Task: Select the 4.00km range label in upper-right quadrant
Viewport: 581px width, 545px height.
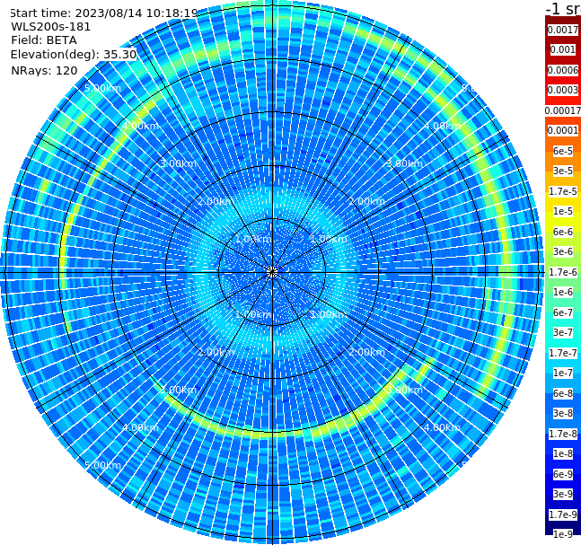Action: pyautogui.click(x=442, y=126)
